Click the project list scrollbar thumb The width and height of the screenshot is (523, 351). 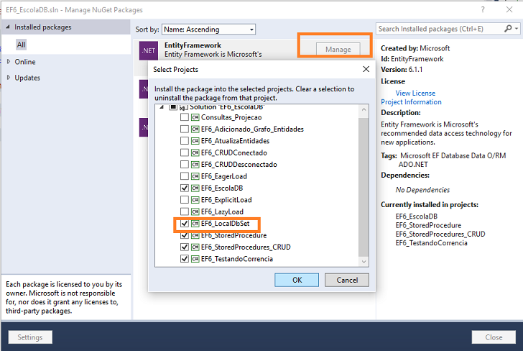364,186
